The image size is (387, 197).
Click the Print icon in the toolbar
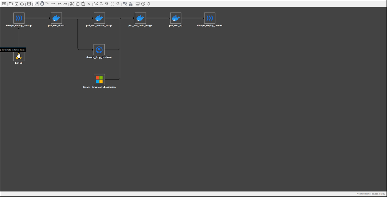22,4
